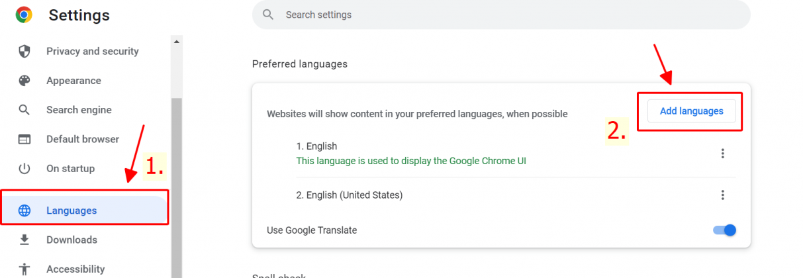Click the Default browser window icon
803x278 pixels.
[x=24, y=139]
